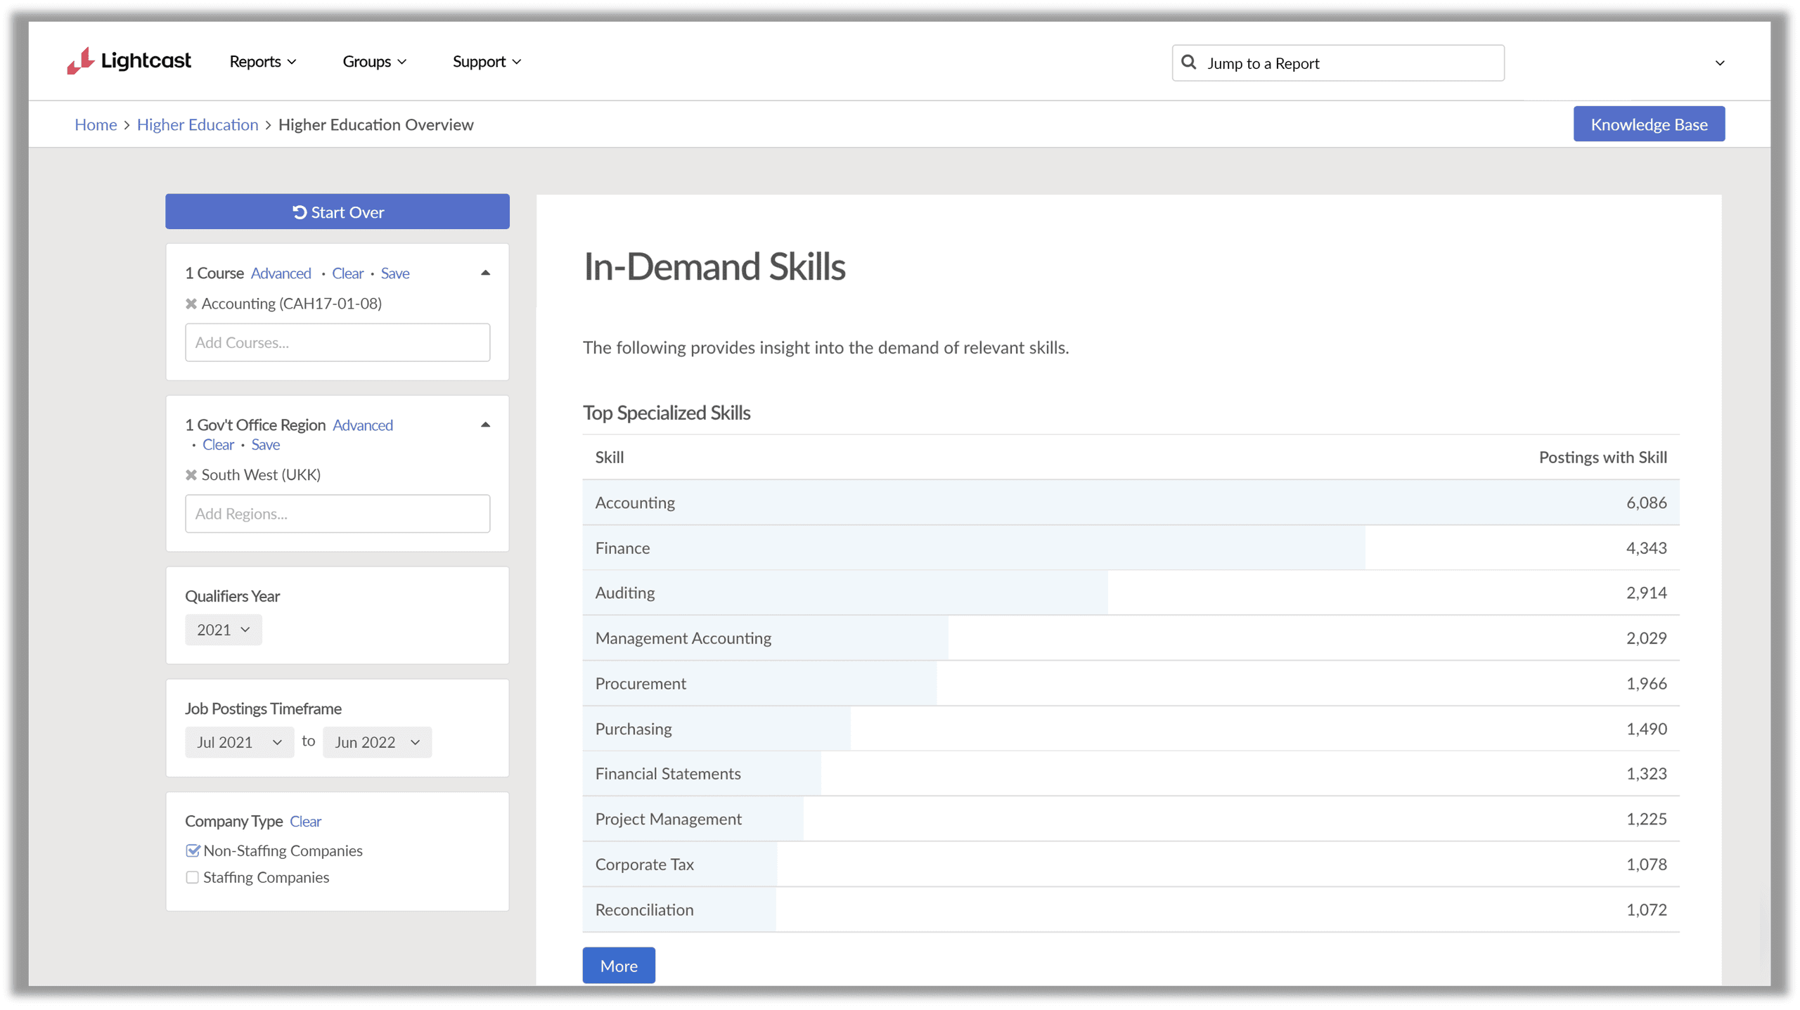Click the Start Over refresh icon
1800x1010 pixels.
click(x=300, y=212)
